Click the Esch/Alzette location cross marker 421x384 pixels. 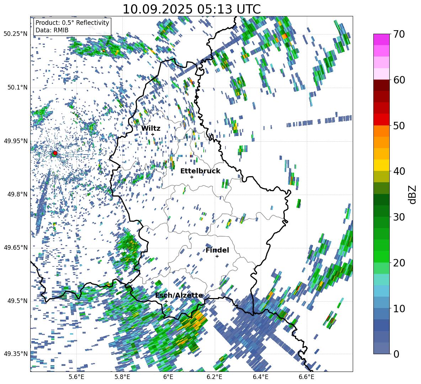coord(166,301)
